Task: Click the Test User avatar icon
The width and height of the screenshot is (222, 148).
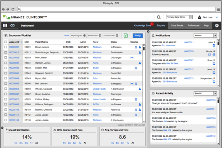Action: click(200, 17)
